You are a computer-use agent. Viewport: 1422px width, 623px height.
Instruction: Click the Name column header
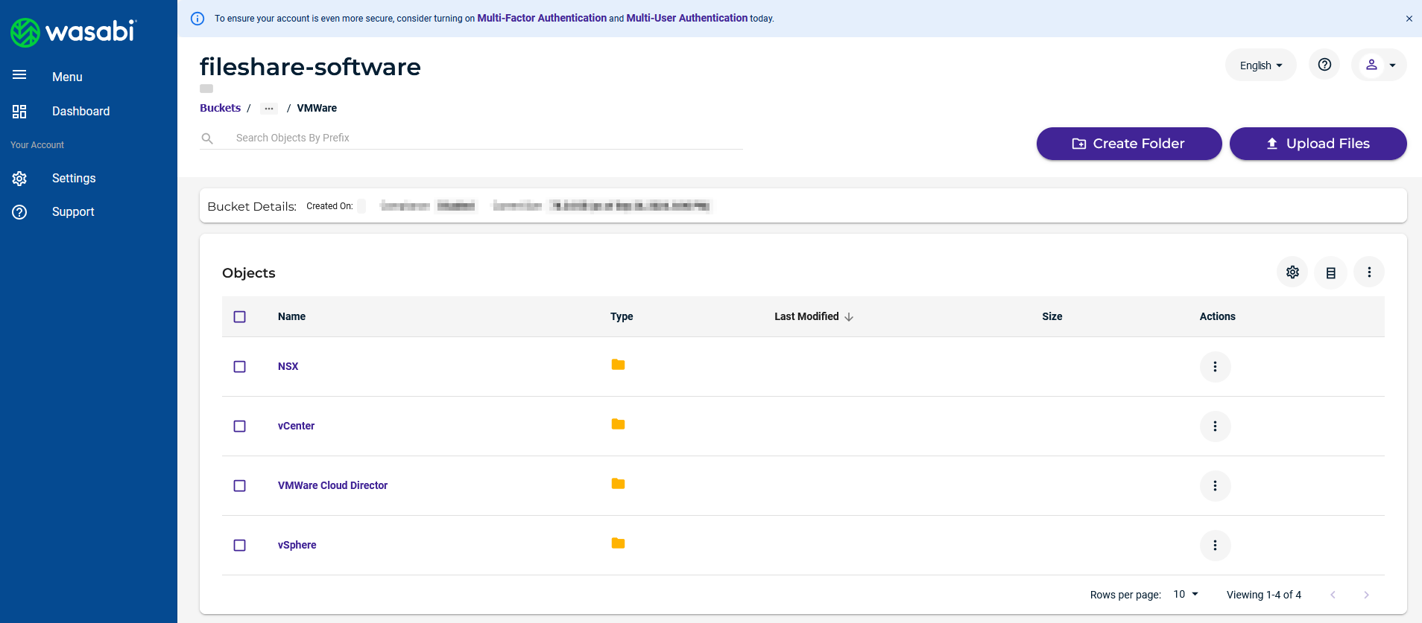291,316
